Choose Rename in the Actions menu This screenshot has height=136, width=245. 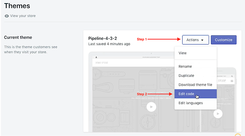click(x=195, y=67)
